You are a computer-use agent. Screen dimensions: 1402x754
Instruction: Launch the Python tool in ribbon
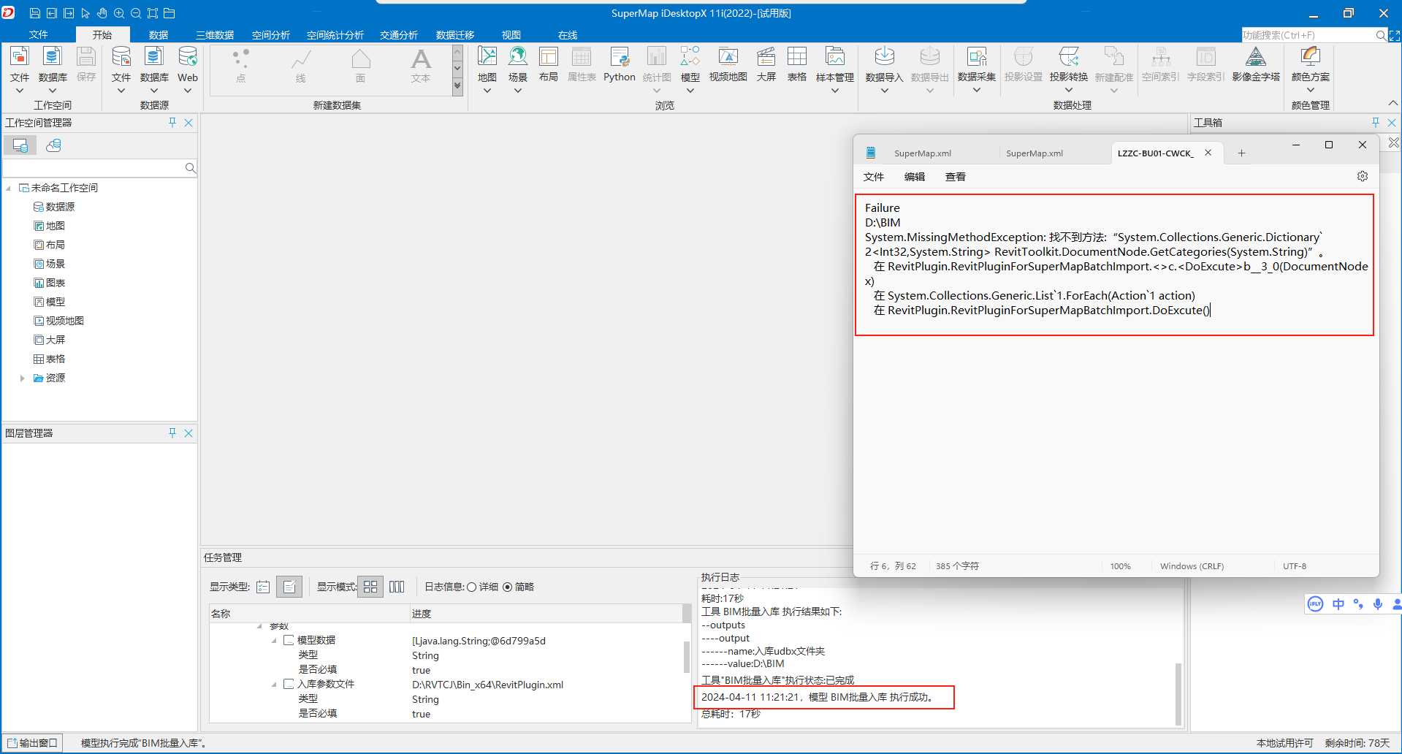[620, 57]
